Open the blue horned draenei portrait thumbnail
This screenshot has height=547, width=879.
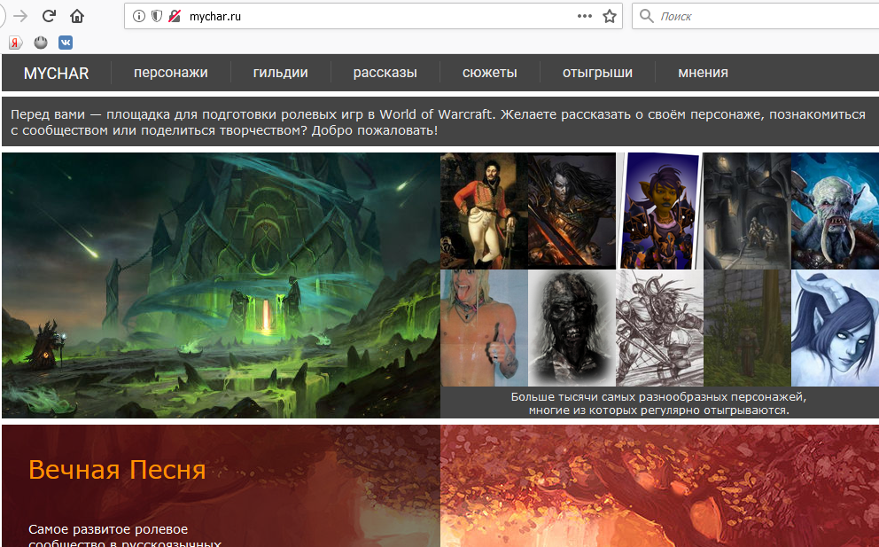[x=835, y=328]
